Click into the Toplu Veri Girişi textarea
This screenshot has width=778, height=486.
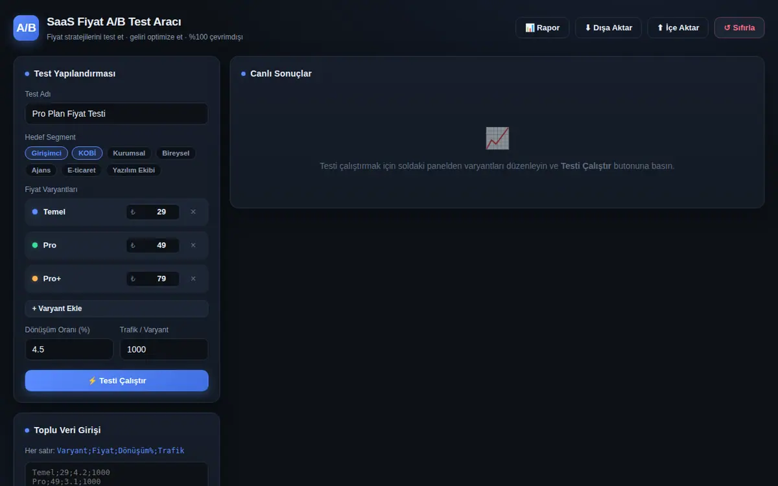click(117, 474)
